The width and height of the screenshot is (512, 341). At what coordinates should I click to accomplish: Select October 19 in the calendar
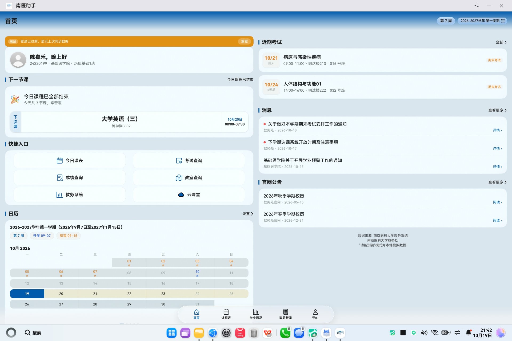tap(27, 294)
